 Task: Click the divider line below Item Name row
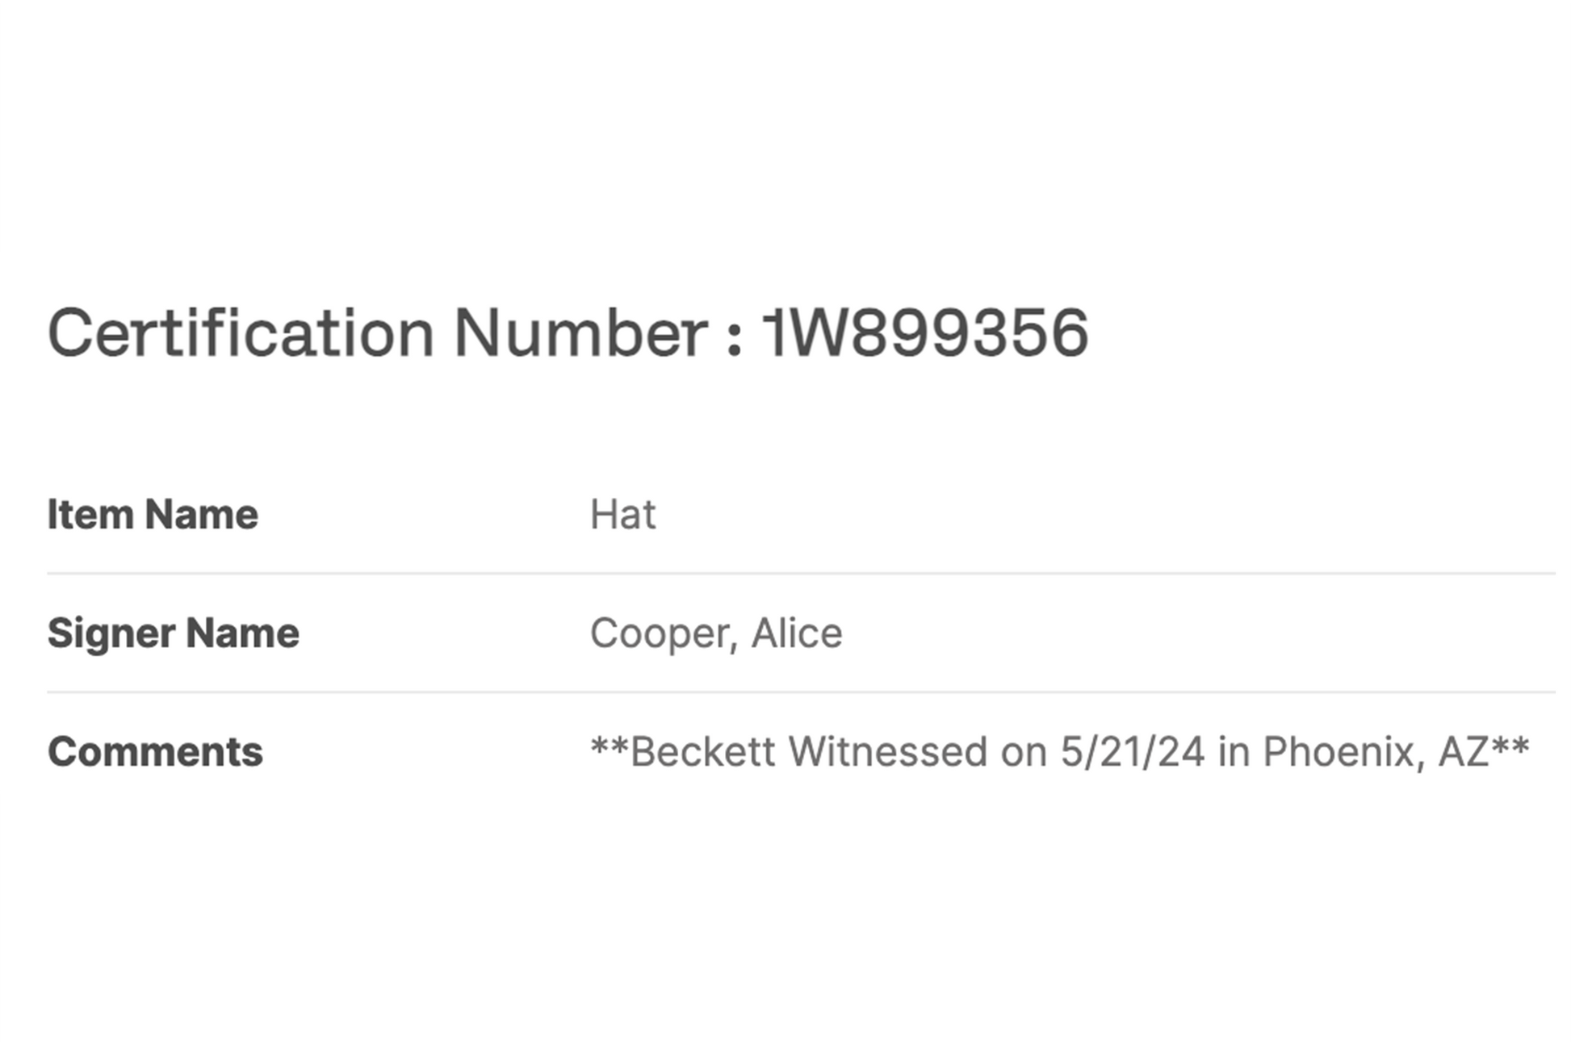click(x=801, y=574)
